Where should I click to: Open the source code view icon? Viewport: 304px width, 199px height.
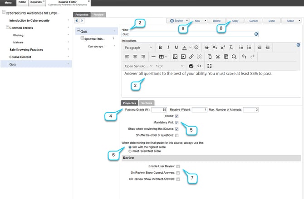[x=199, y=66]
